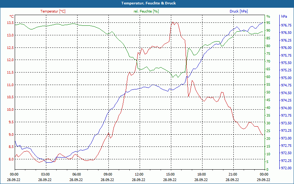Click the 11,5 temperature axis value
294x184 pixels.
point(10,72)
